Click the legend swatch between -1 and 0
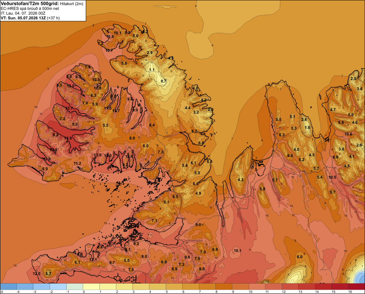 (75, 287)
